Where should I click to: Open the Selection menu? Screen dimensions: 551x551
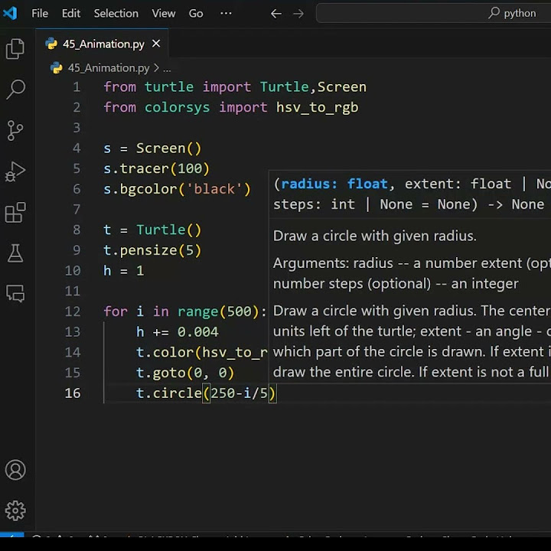pyautogui.click(x=116, y=13)
